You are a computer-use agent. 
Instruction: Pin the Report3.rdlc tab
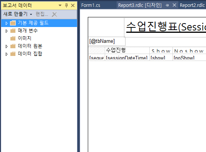[167, 5]
